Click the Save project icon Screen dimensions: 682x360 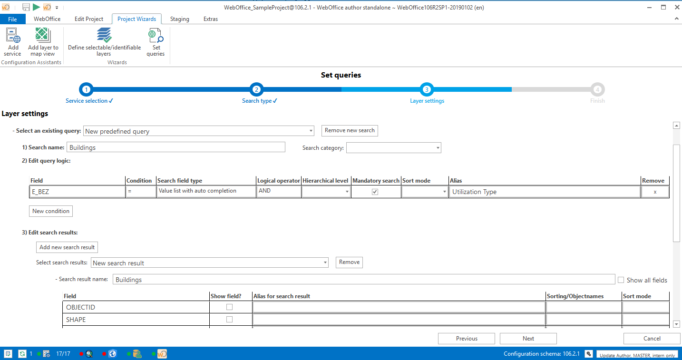pyautogui.click(x=27, y=7)
